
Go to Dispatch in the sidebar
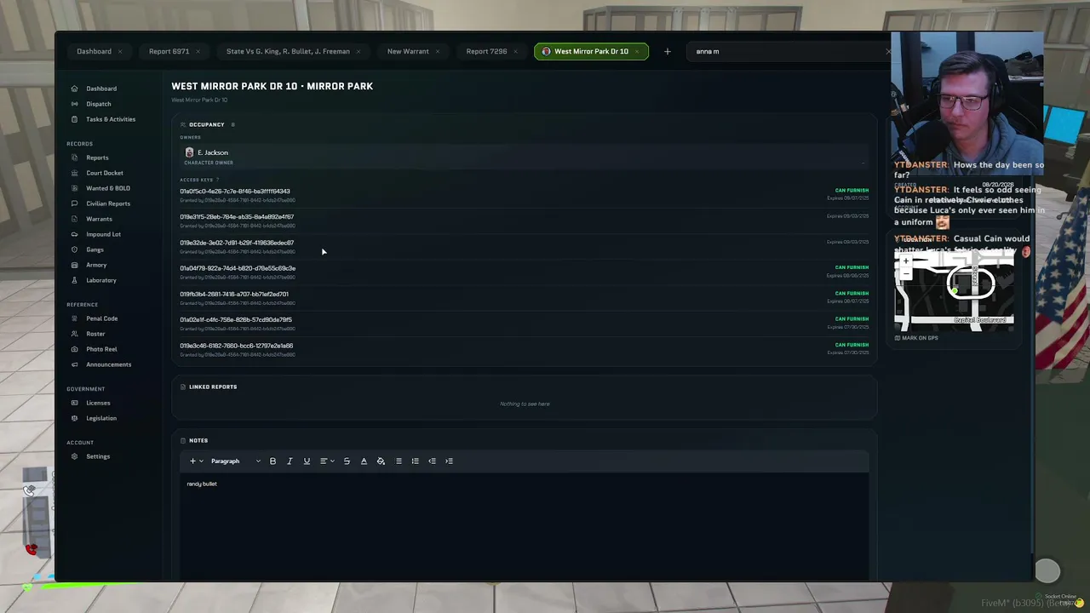(98, 104)
